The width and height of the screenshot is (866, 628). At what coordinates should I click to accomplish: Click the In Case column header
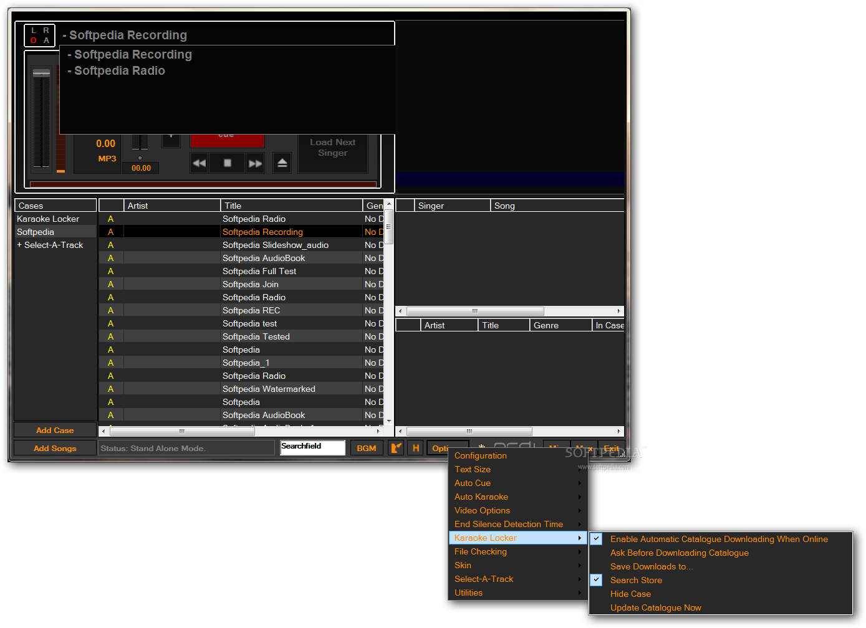click(609, 325)
